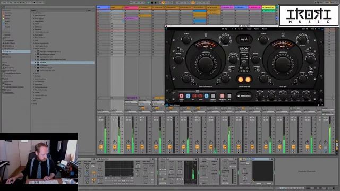340x191 pixels.
Task: Click the Master track volume fader
Action: click(330, 134)
